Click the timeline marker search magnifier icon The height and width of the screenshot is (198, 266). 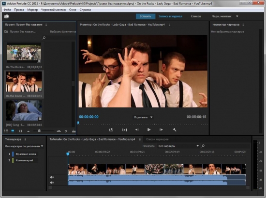pyautogui.click(x=203, y=146)
